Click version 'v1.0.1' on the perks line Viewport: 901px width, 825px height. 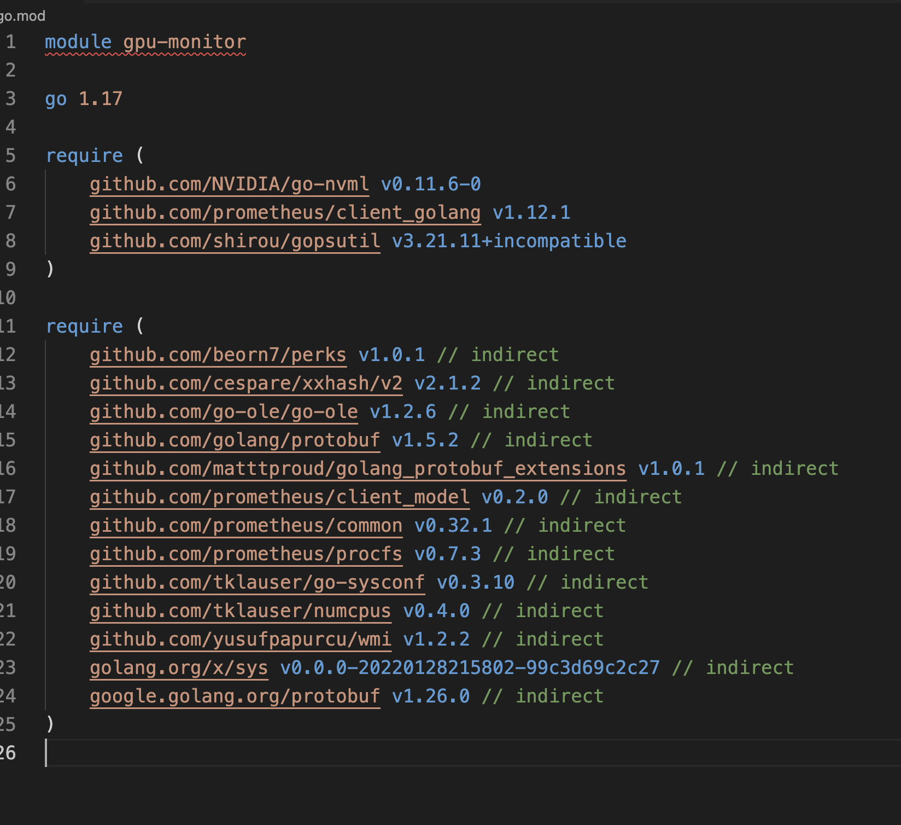pos(392,355)
